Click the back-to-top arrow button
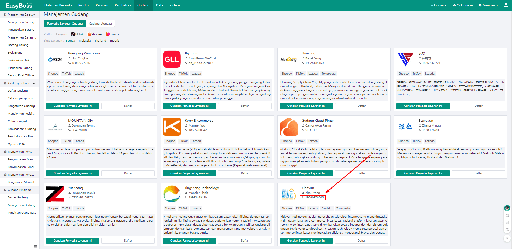This screenshot has width=512, height=249. tap(507, 238)
